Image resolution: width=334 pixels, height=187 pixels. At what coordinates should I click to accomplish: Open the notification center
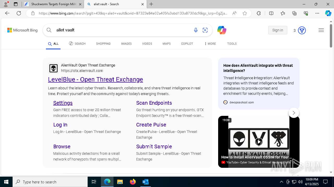tap(325, 182)
